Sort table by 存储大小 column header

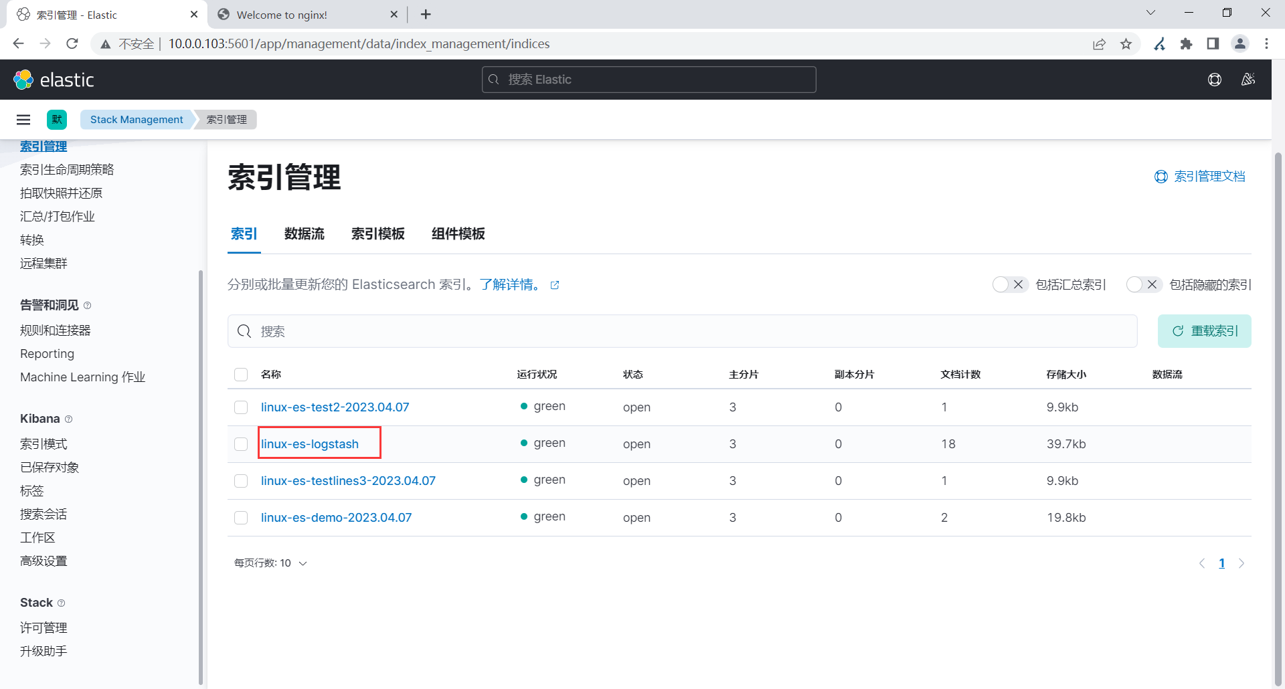click(1066, 375)
